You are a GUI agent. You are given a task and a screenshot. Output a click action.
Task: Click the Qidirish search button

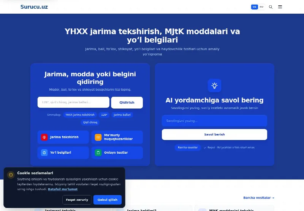(x=127, y=102)
